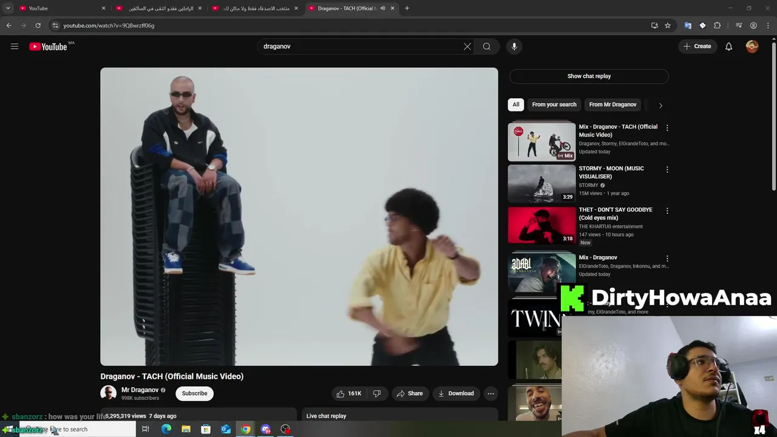
Task: Options for THET - DON'T SAY GOODBYE
Action: (667, 211)
